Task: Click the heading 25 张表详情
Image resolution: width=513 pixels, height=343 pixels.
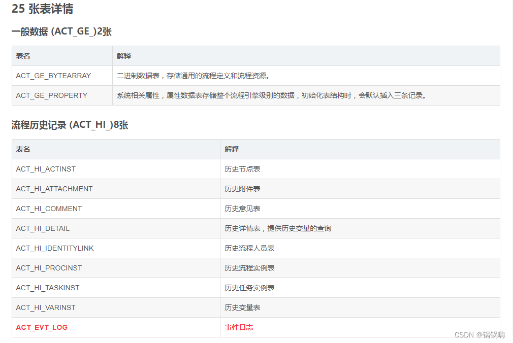Action: pos(43,9)
